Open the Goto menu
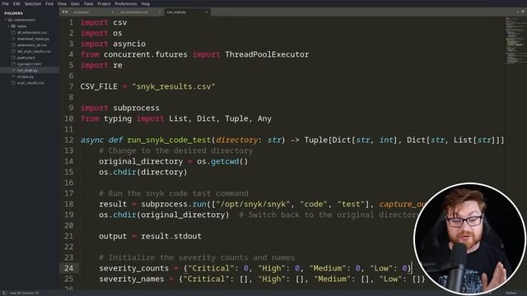527x296 pixels. point(75,3)
